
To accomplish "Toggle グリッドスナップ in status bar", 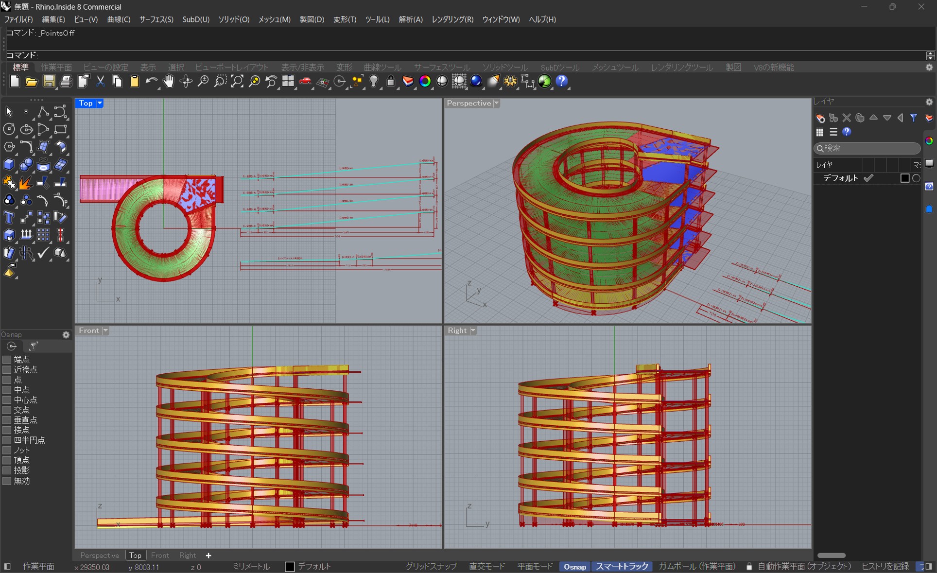I will [x=431, y=567].
